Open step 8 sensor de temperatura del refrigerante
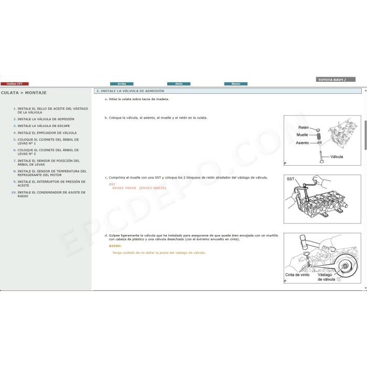Screen dimensions: 367x367 click(52, 173)
